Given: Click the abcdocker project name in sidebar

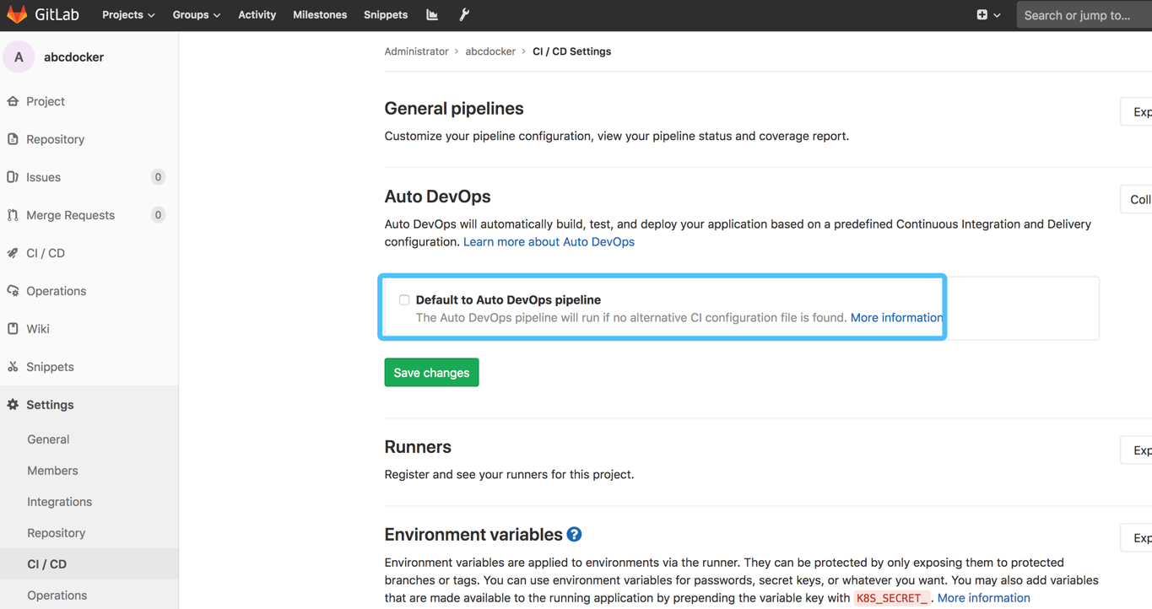Looking at the screenshot, I should point(73,57).
